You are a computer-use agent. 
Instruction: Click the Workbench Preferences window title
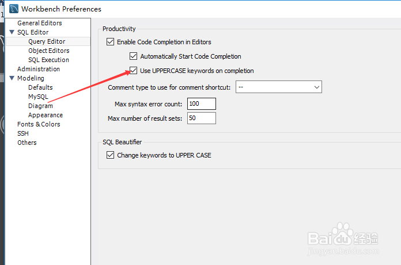(x=62, y=9)
